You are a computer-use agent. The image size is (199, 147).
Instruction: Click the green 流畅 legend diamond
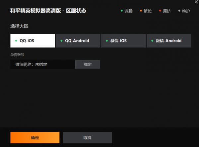click(x=122, y=11)
